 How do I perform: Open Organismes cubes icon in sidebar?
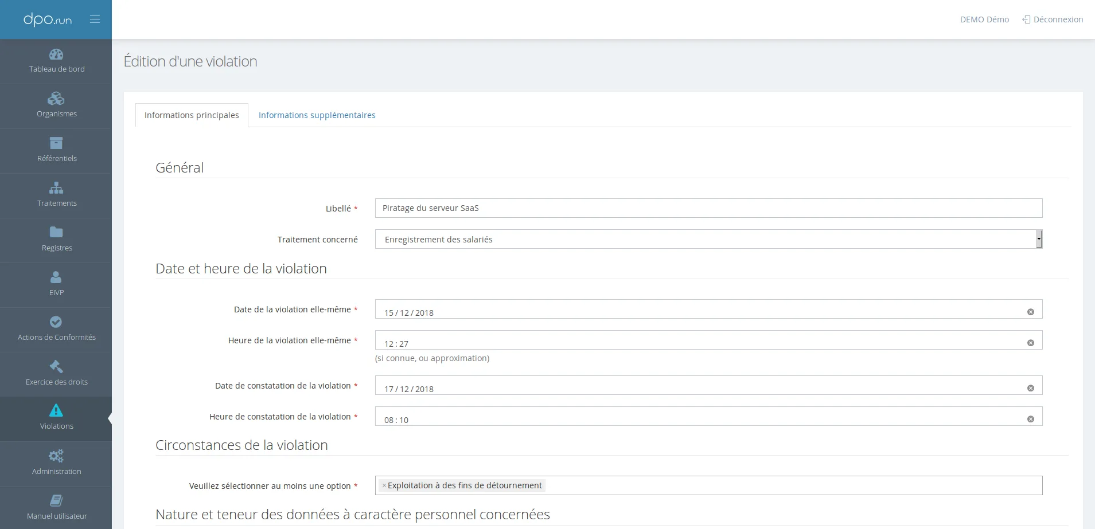pyautogui.click(x=56, y=99)
